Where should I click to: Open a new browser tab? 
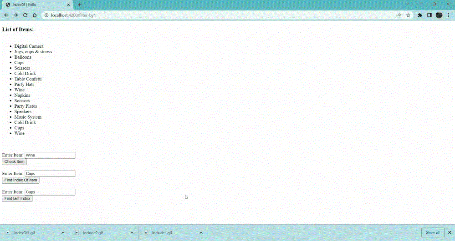coord(80,5)
